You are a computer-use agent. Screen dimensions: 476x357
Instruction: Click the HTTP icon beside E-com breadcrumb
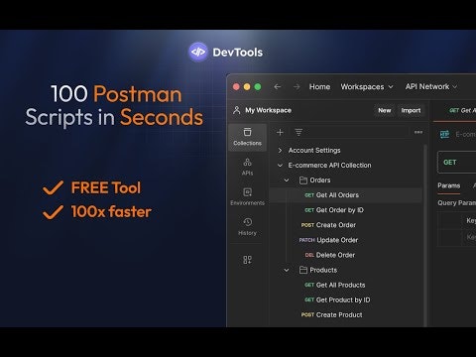point(444,134)
